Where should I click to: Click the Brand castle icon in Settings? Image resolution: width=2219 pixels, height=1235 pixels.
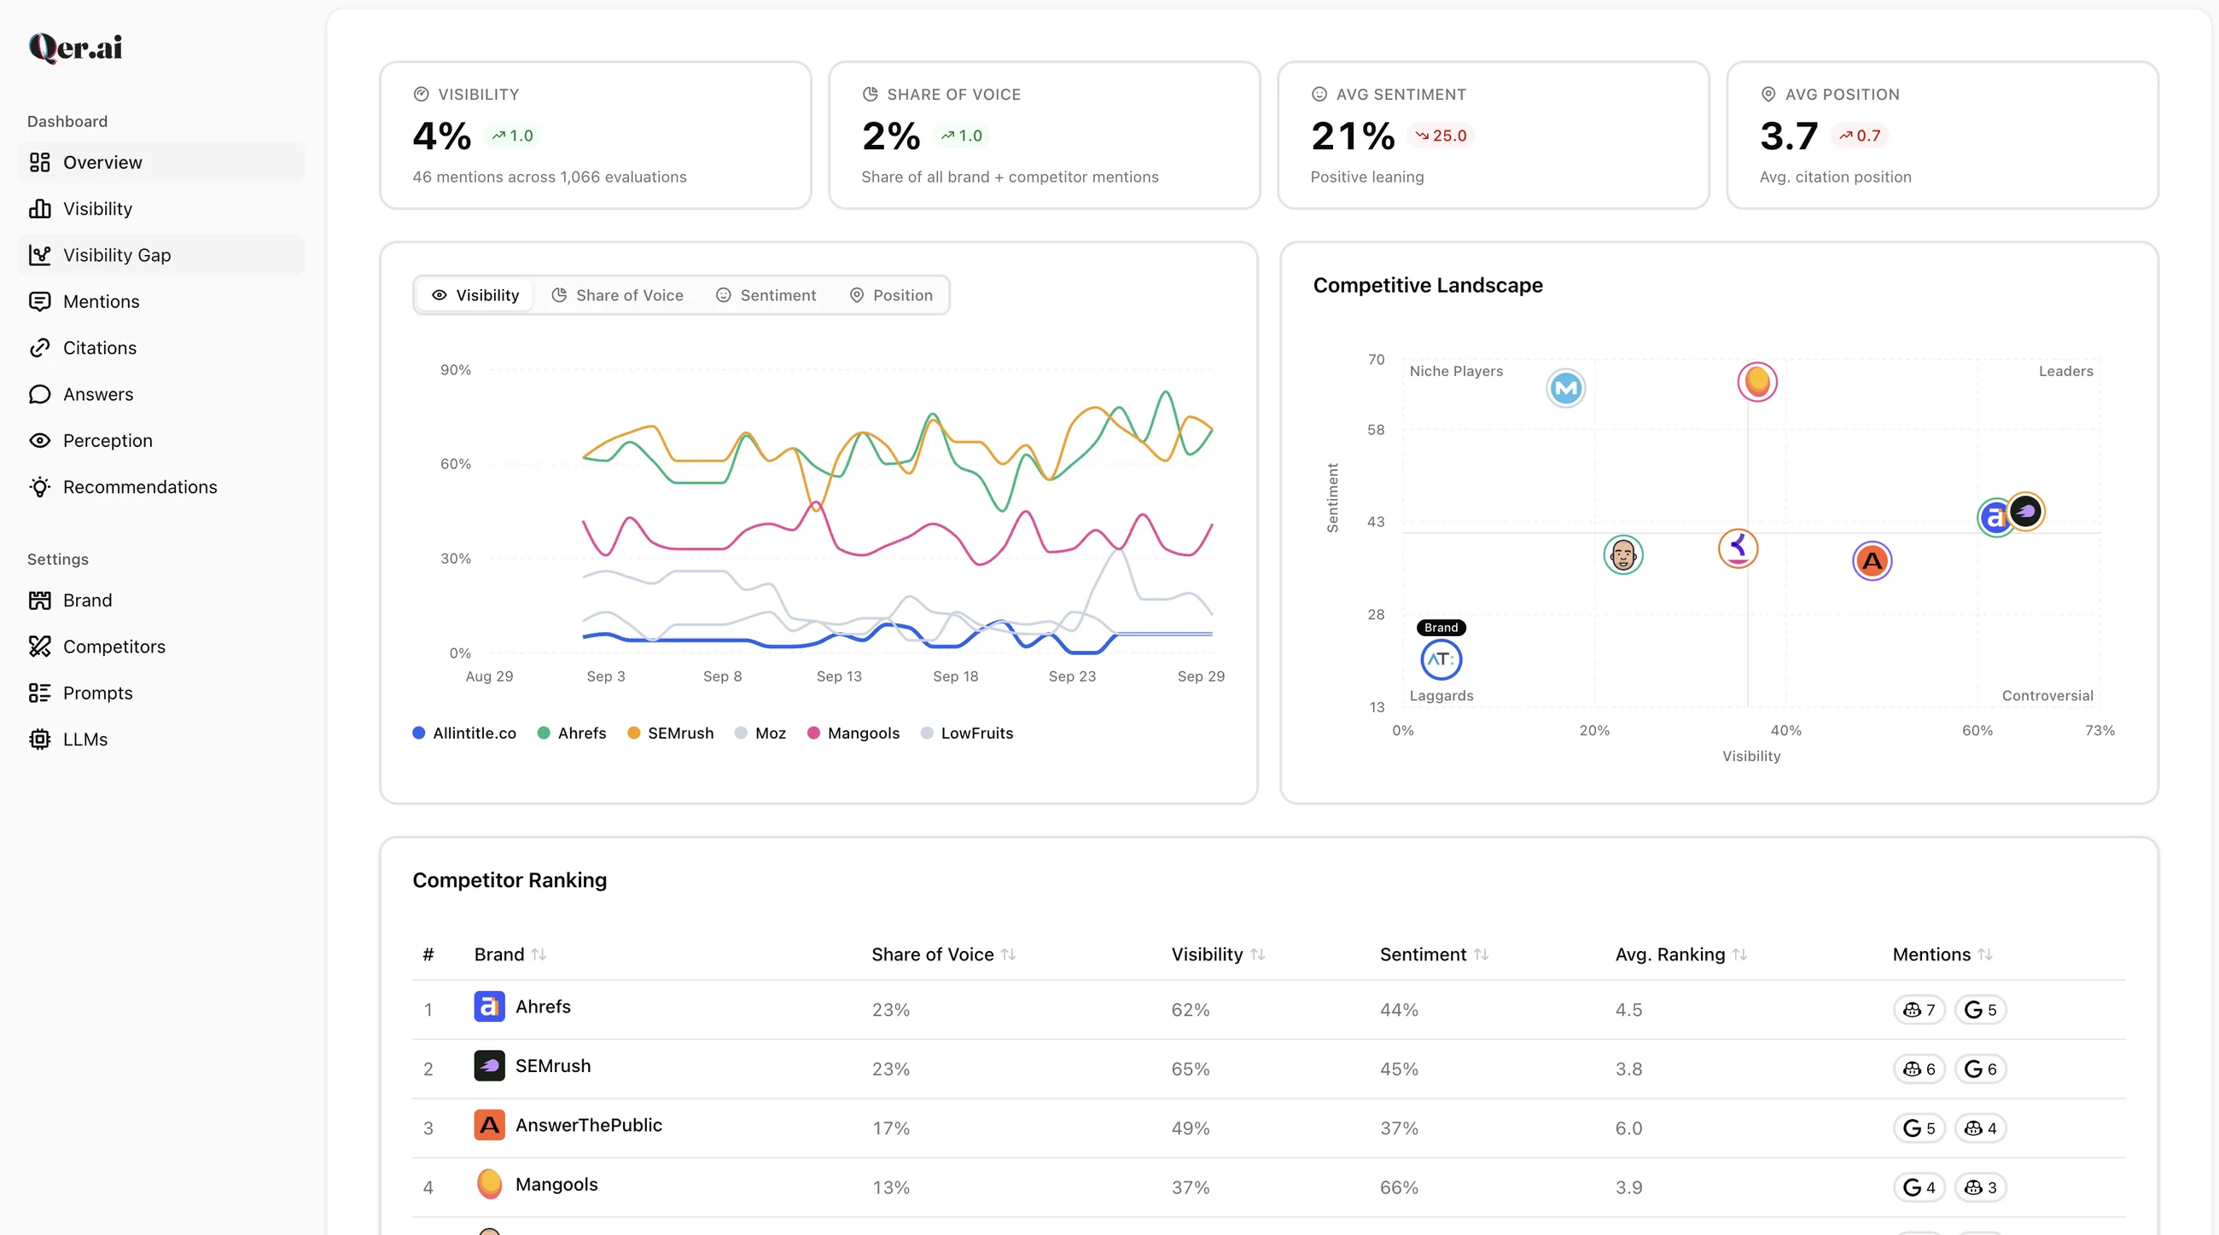(39, 600)
